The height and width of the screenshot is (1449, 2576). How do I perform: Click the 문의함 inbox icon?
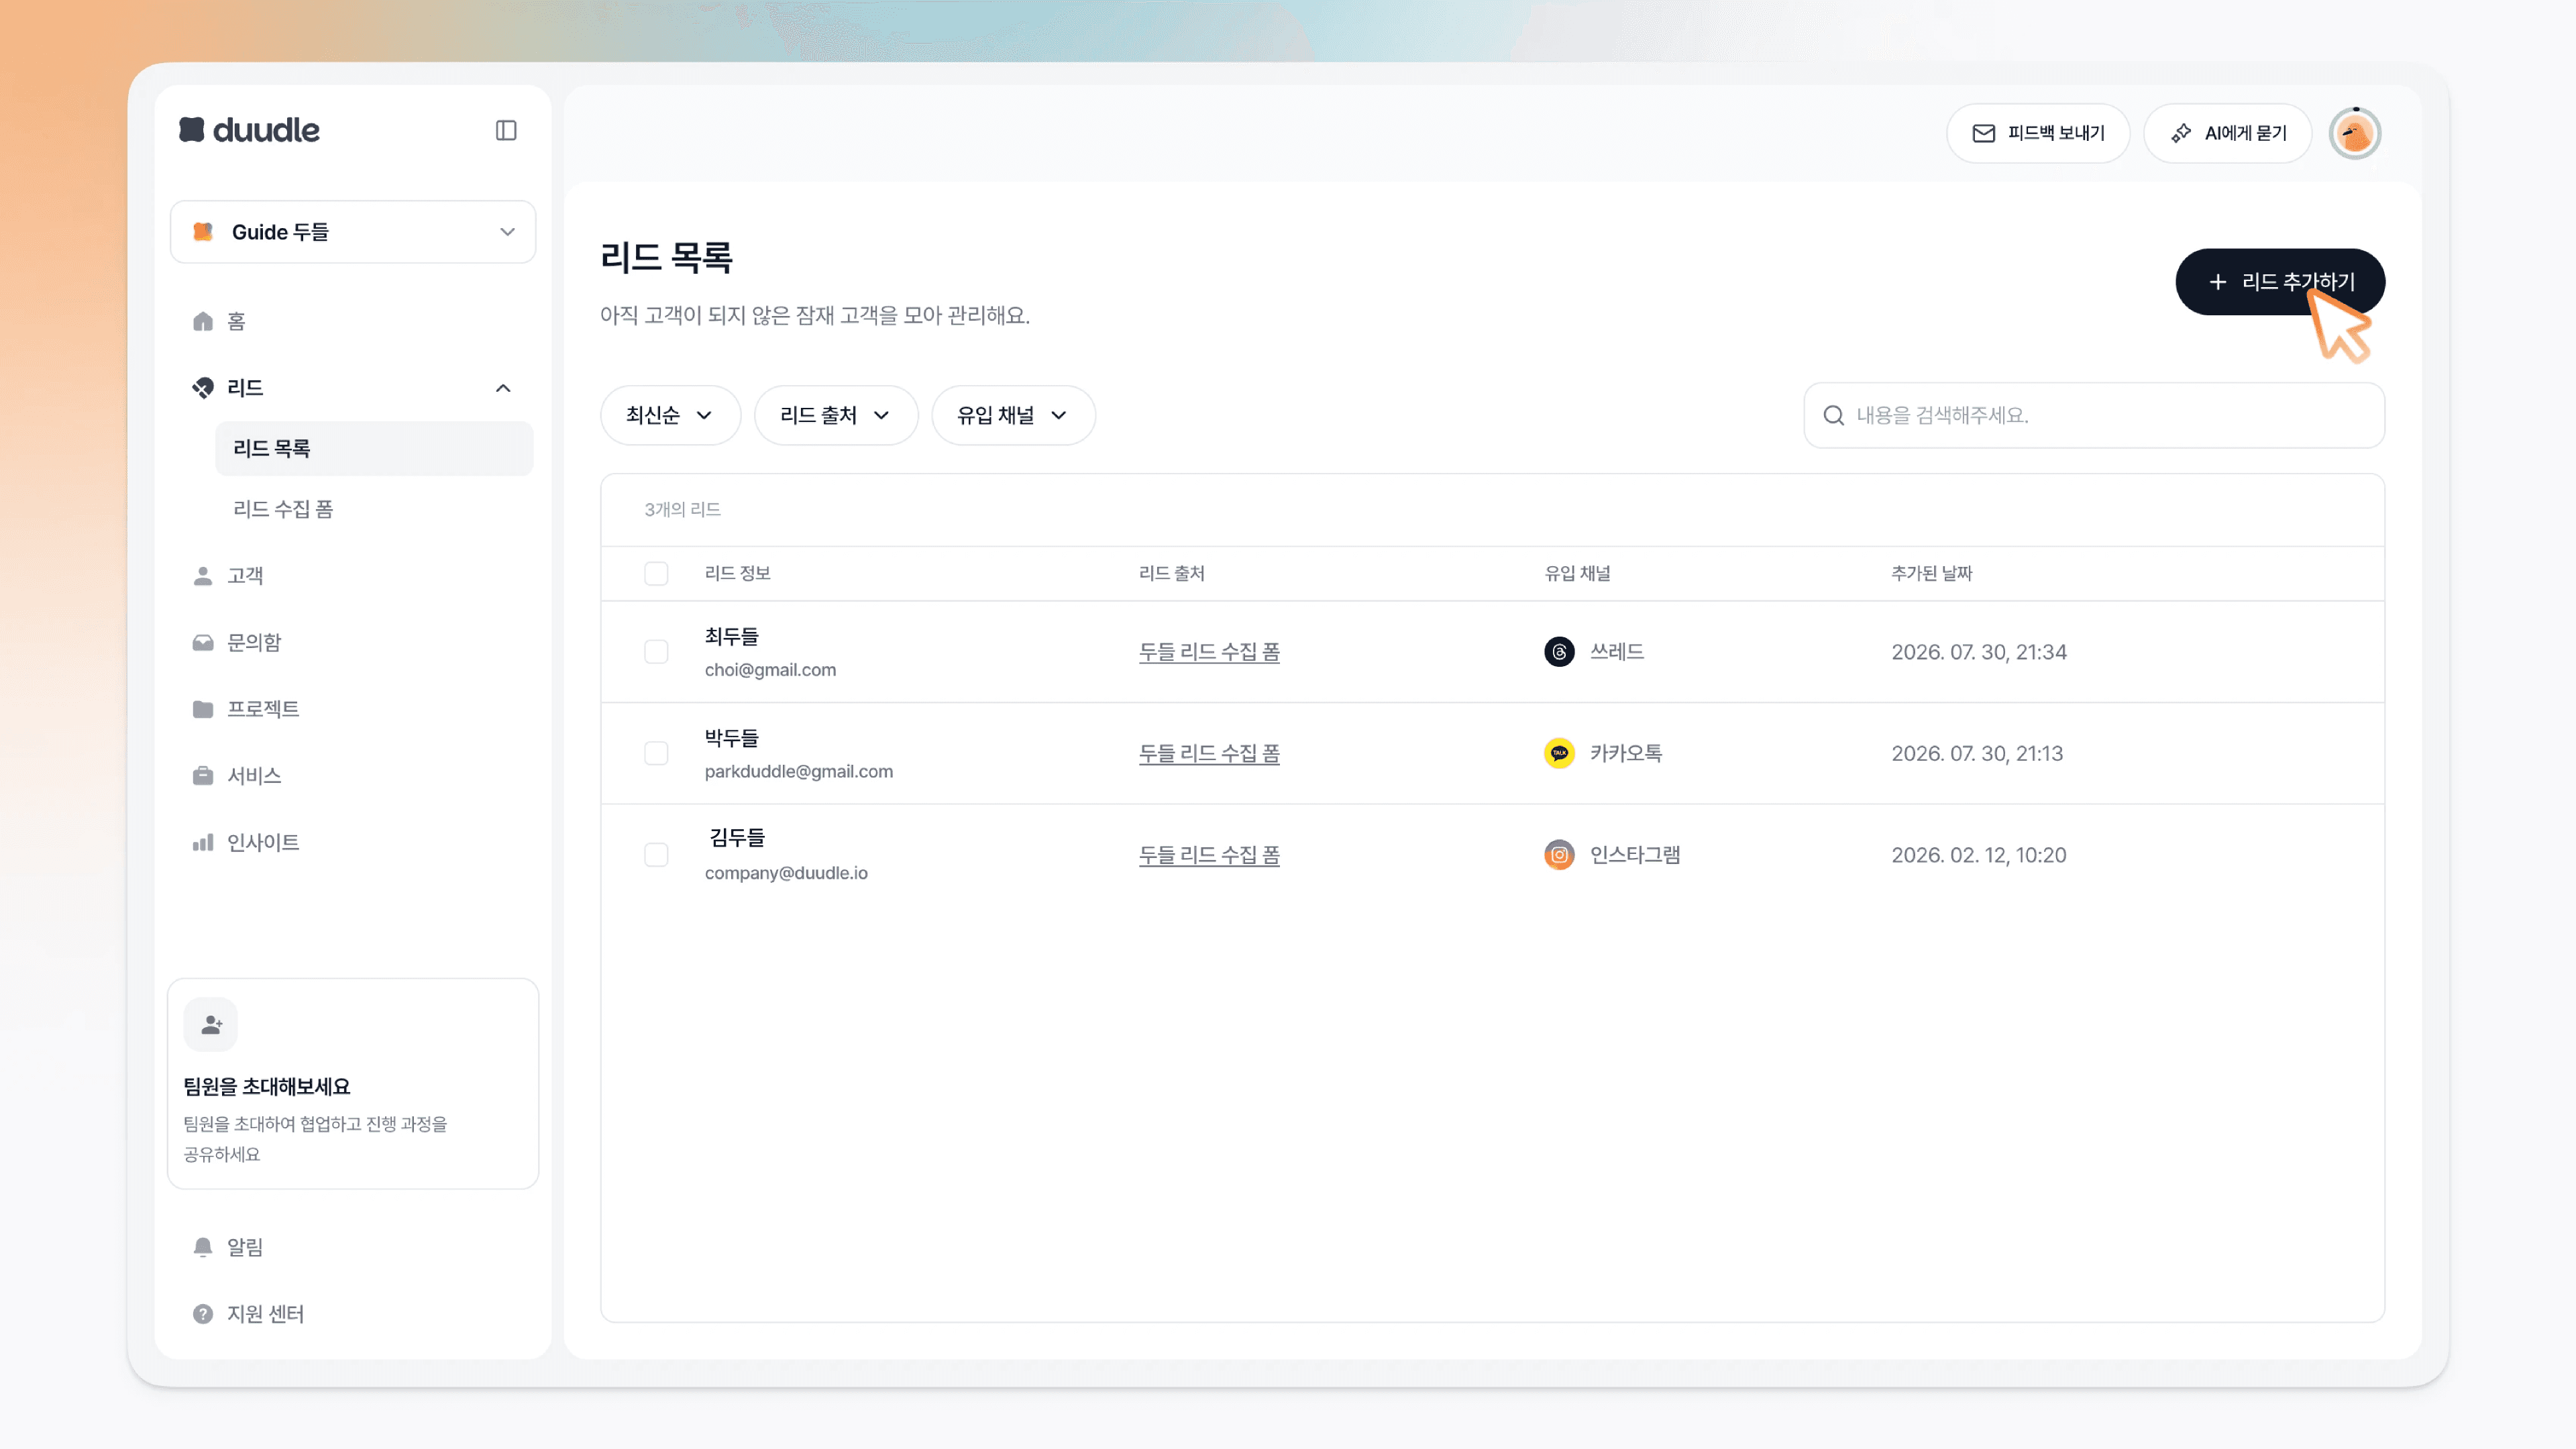[x=203, y=643]
